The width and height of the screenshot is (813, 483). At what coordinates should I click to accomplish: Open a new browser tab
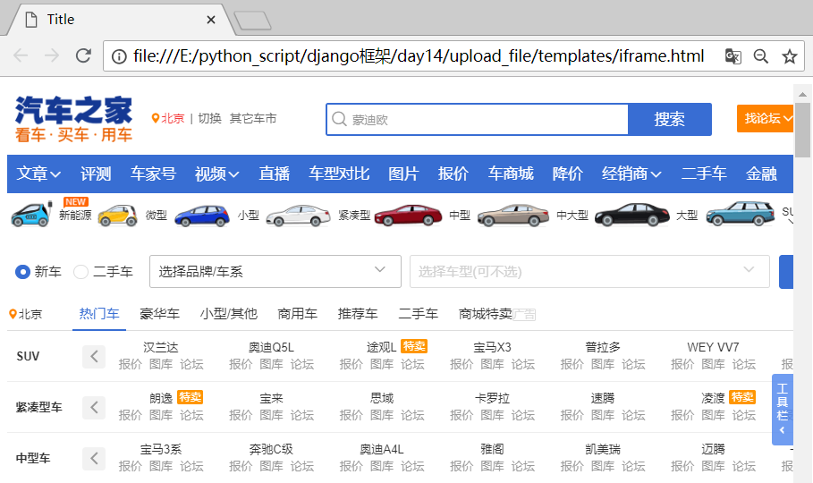tap(252, 21)
